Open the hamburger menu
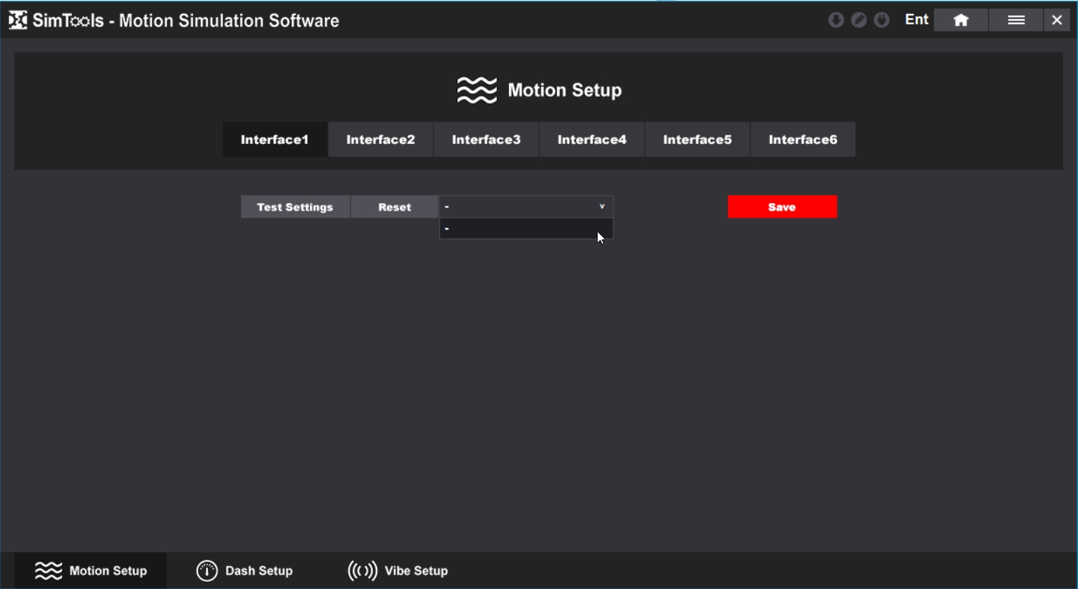 [1016, 20]
